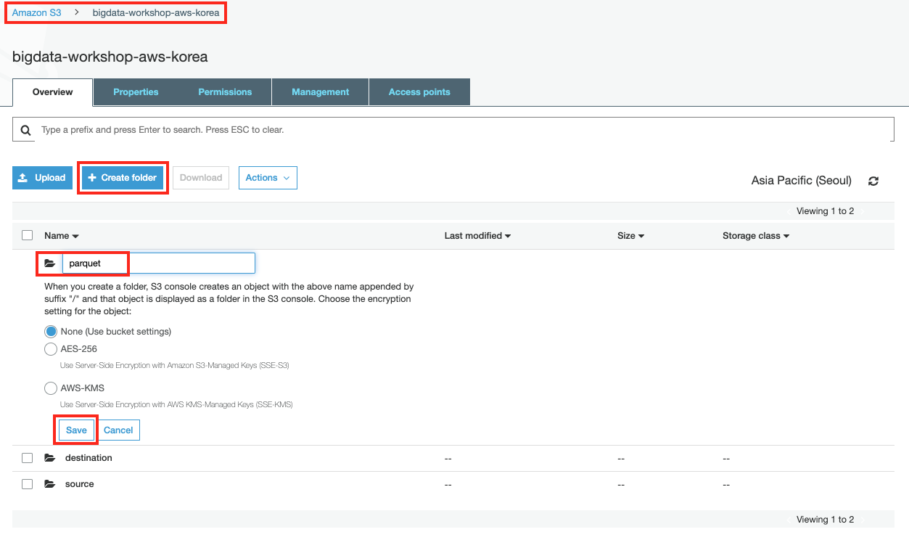Click the search magnifier icon
This screenshot has height=540, width=909.
[26, 130]
